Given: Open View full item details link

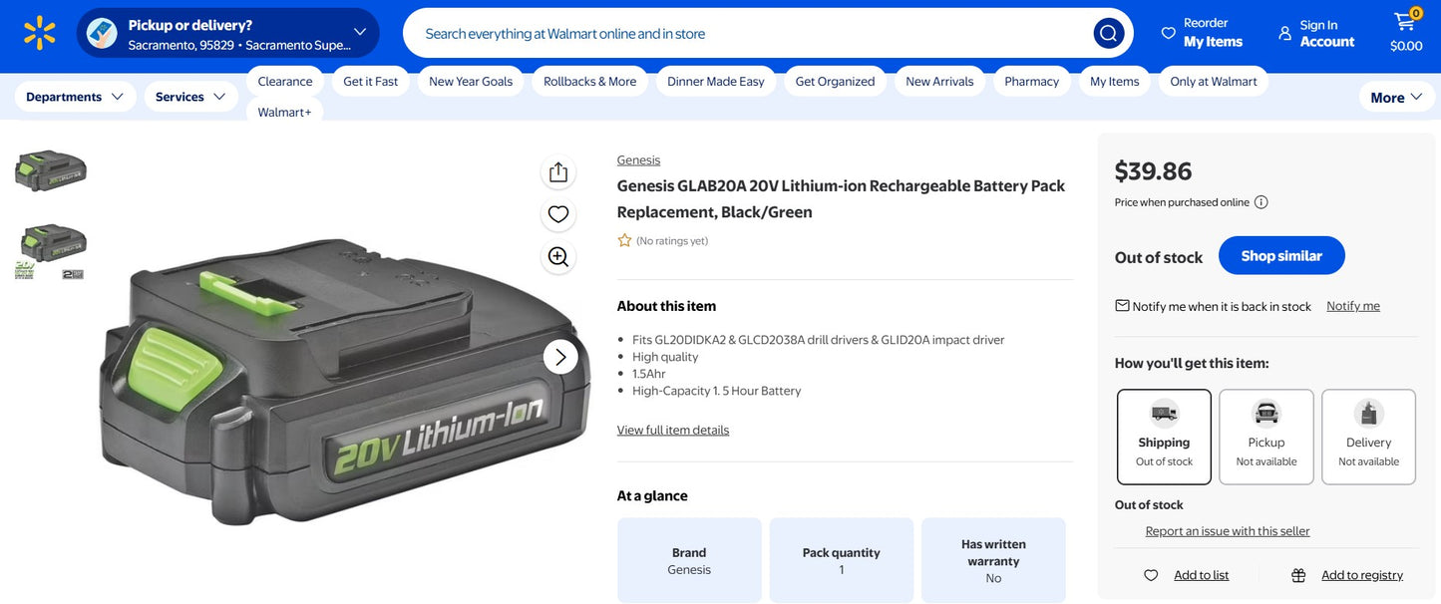Looking at the screenshot, I should click(672, 429).
